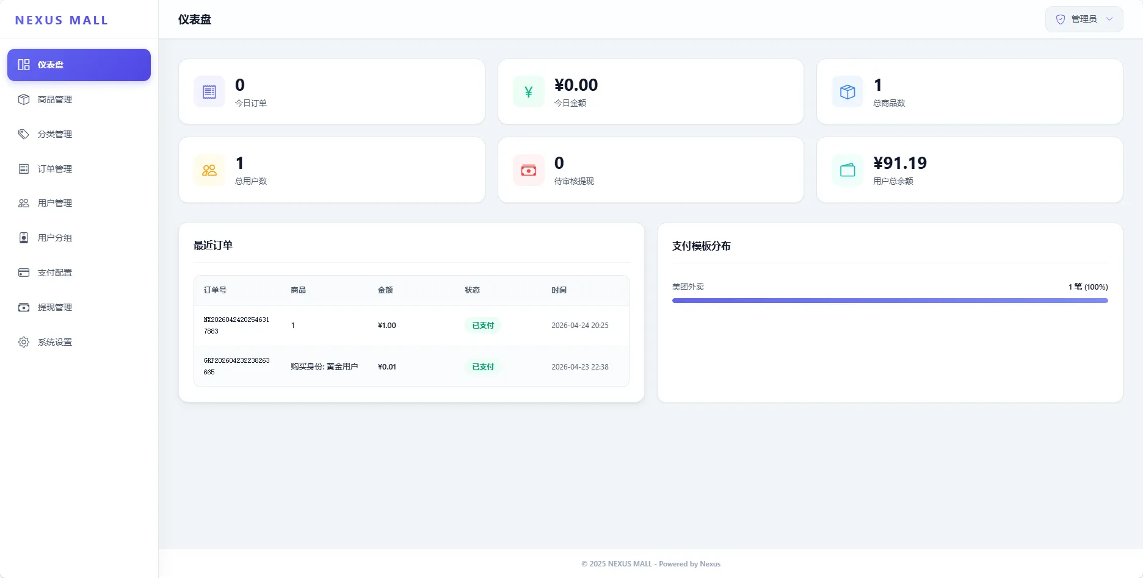Click the 美团外卖 distribution progress bar
This screenshot has width=1143, height=578.
tap(890, 301)
